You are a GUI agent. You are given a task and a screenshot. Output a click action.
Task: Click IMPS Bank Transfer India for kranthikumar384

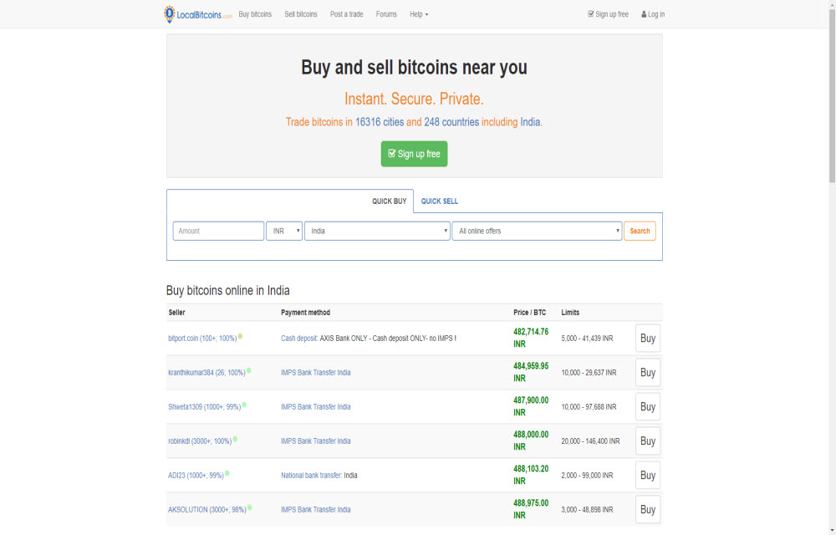[316, 373]
